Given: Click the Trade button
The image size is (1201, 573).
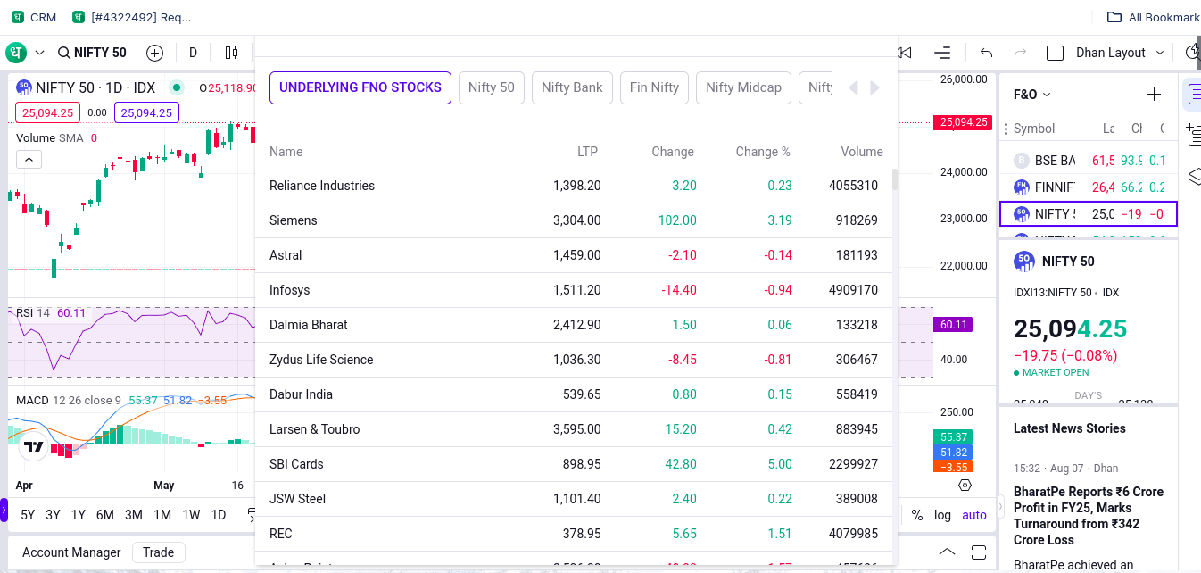Looking at the screenshot, I should point(158,552).
